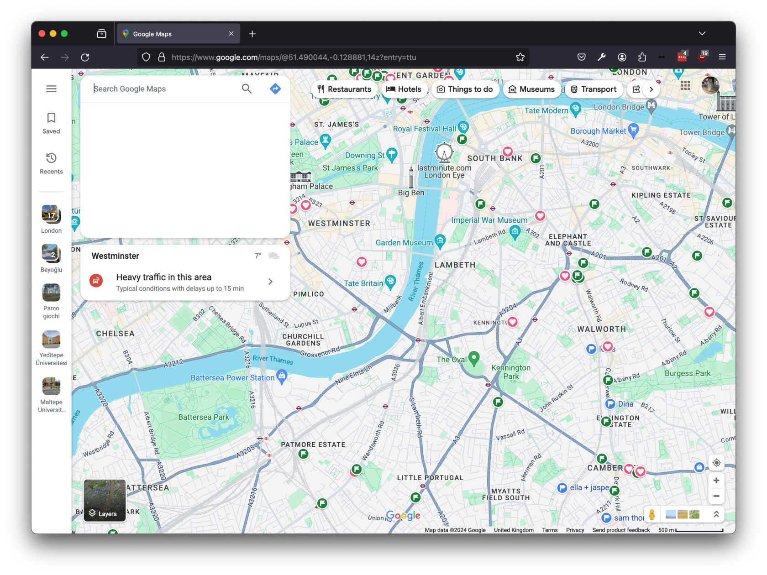The height and width of the screenshot is (575, 767).
Task: Go back in browser history
Action: [x=45, y=57]
